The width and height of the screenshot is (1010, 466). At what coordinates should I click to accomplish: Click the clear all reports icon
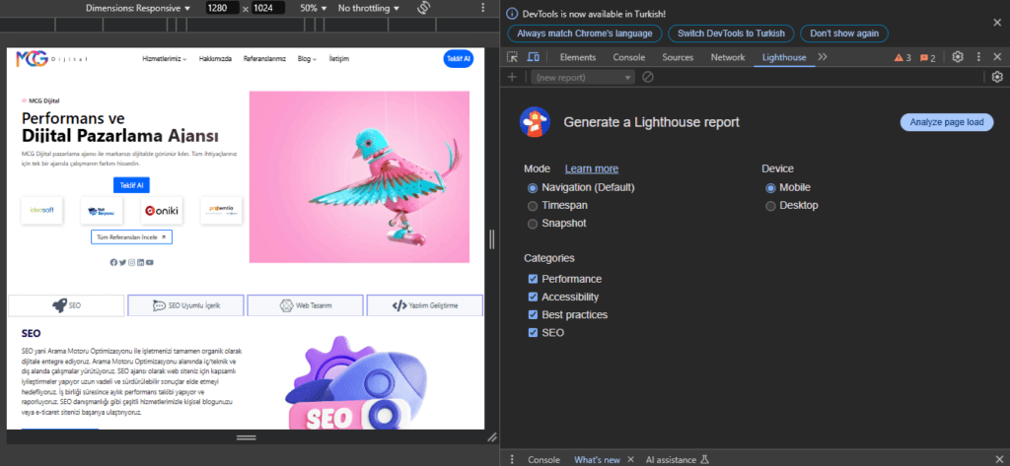point(648,77)
